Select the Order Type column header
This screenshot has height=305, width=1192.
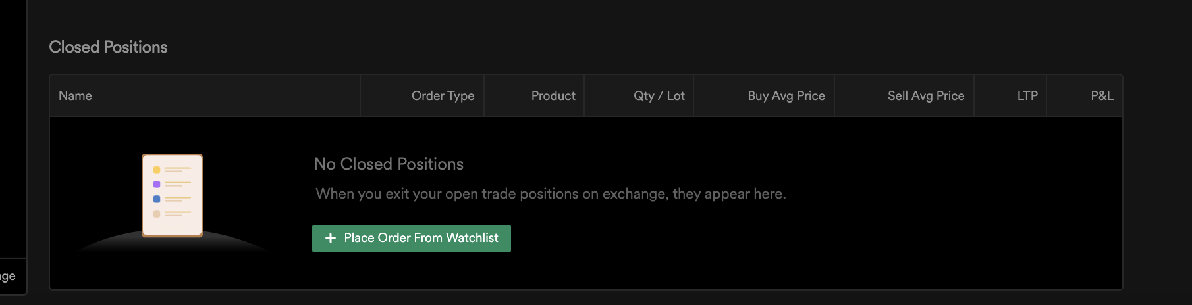pyautogui.click(x=443, y=95)
